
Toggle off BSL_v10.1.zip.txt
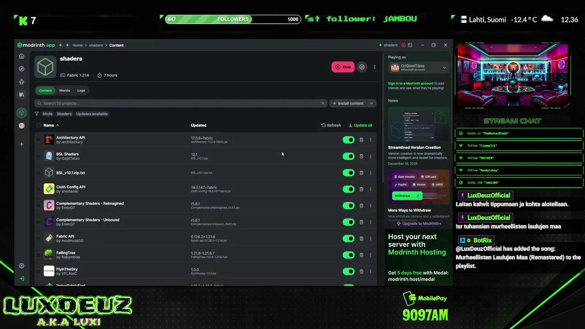[349, 173]
